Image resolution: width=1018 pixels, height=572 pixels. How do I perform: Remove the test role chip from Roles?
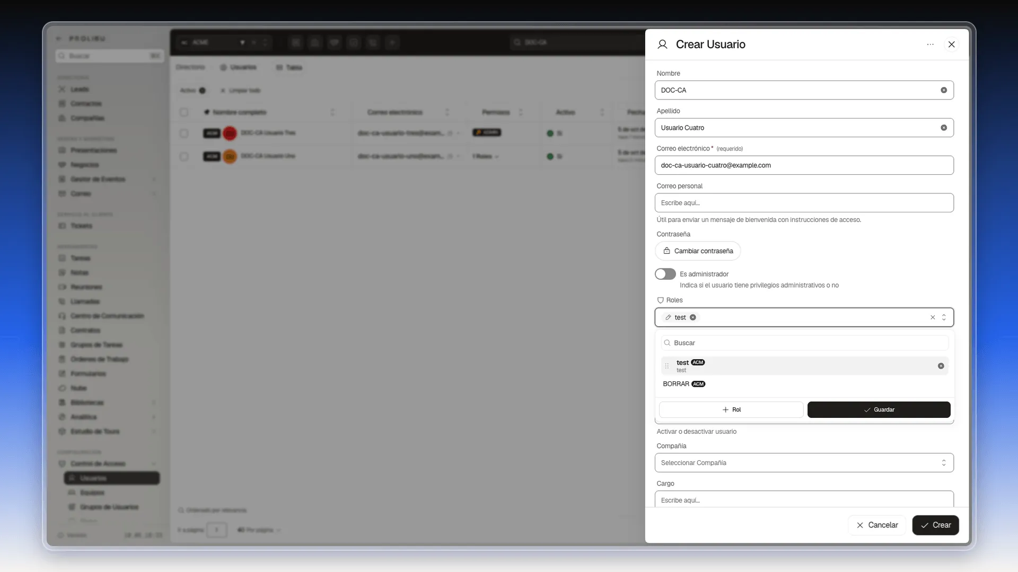click(x=693, y=317)
